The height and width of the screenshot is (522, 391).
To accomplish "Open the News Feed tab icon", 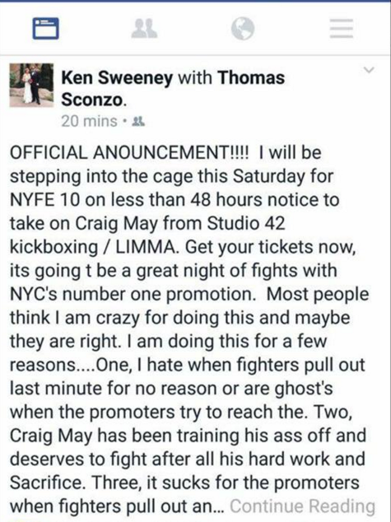I will point(45,28).
